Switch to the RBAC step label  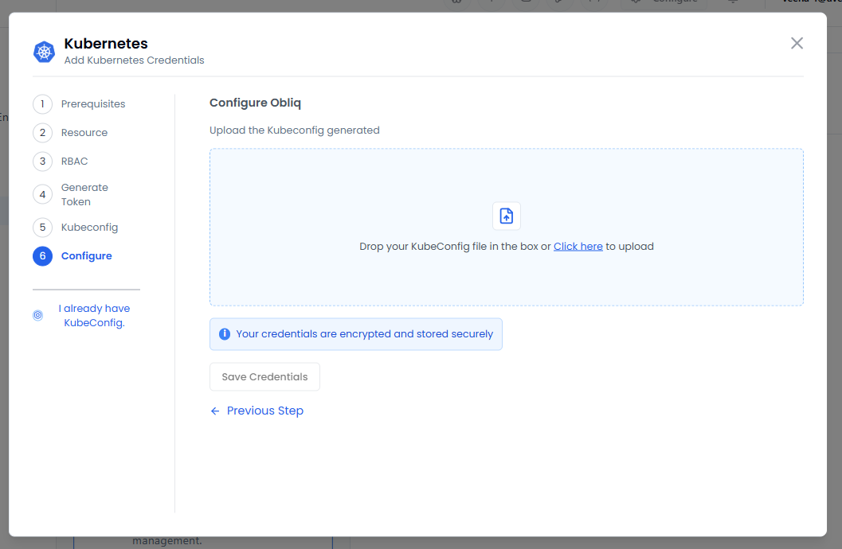coord(75,162)
